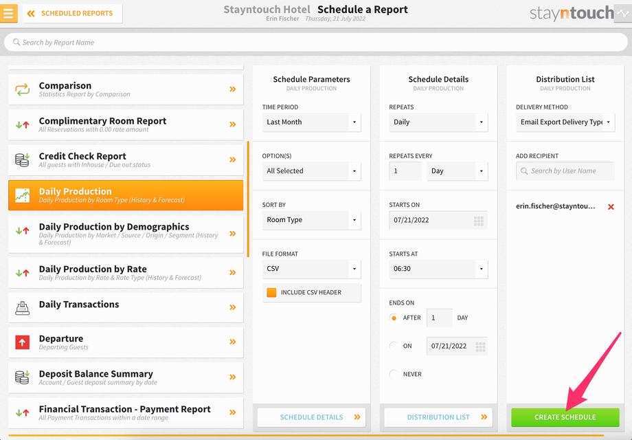Click Search by User Name recipient field
Viewport: 632px width, 440px height.
pos(565,171)
